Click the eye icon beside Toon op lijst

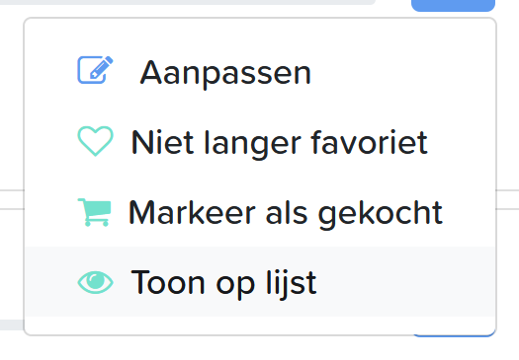[95, 282]
